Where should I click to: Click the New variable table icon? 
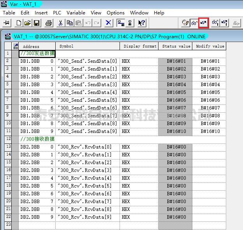pos(19,23)
